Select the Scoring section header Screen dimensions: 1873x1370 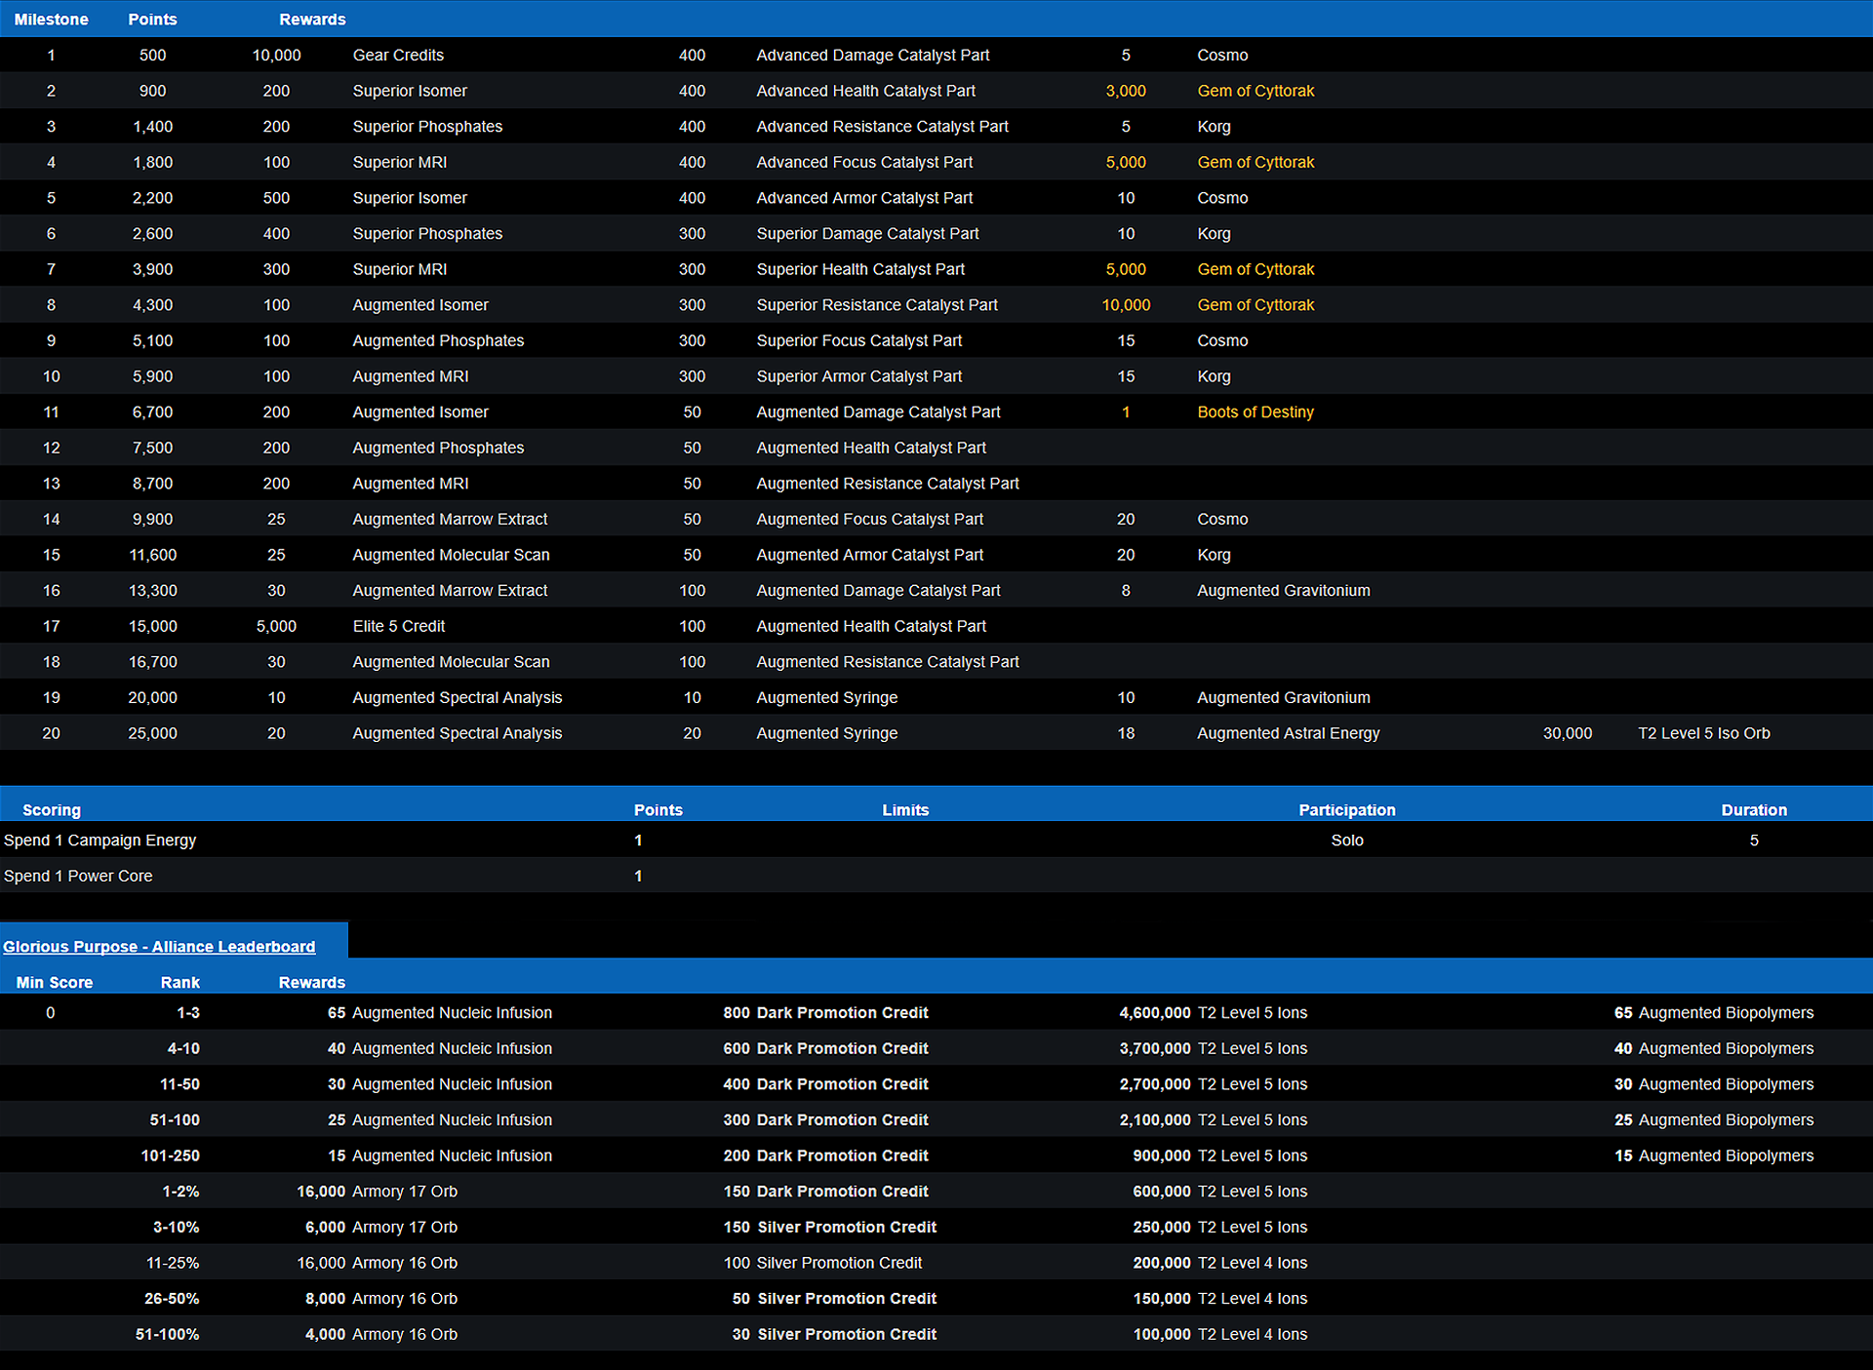point(52,810)
